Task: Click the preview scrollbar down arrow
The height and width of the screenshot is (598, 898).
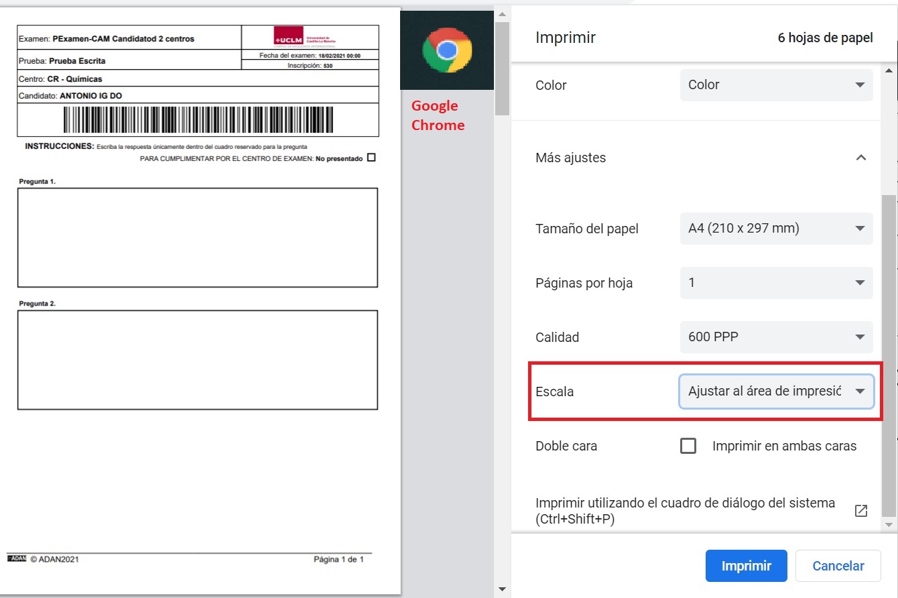Action: tap(503, 589)
